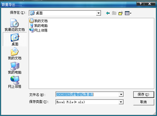This screenshot has height=116, width=157.
Task: Click the up one level folder icon
Action: coord(114,13)
